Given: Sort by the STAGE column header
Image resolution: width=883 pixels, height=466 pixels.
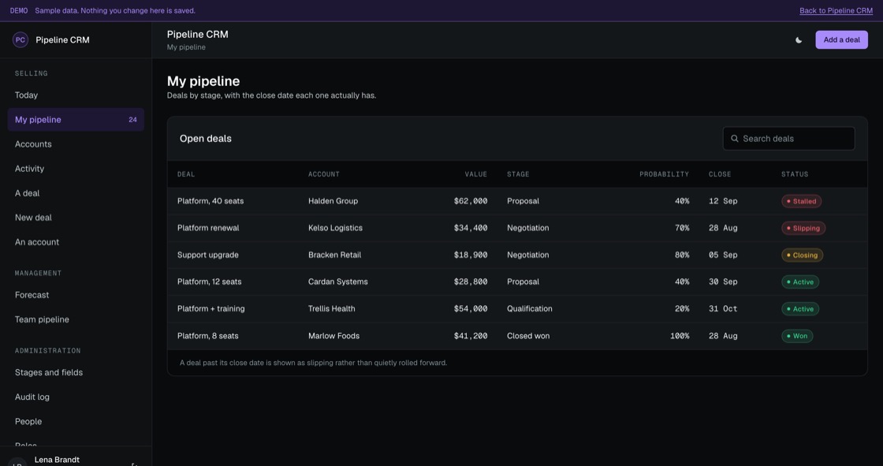Looking at the screenshot, I should [x=518, y=174].
